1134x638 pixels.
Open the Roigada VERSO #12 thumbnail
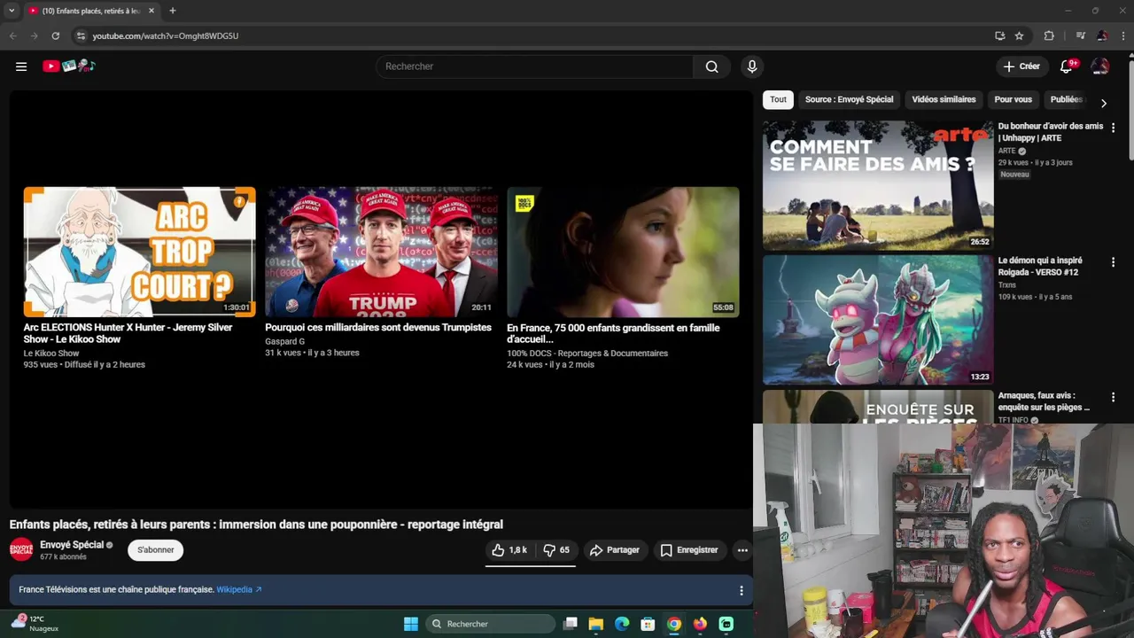pos(878,320)
